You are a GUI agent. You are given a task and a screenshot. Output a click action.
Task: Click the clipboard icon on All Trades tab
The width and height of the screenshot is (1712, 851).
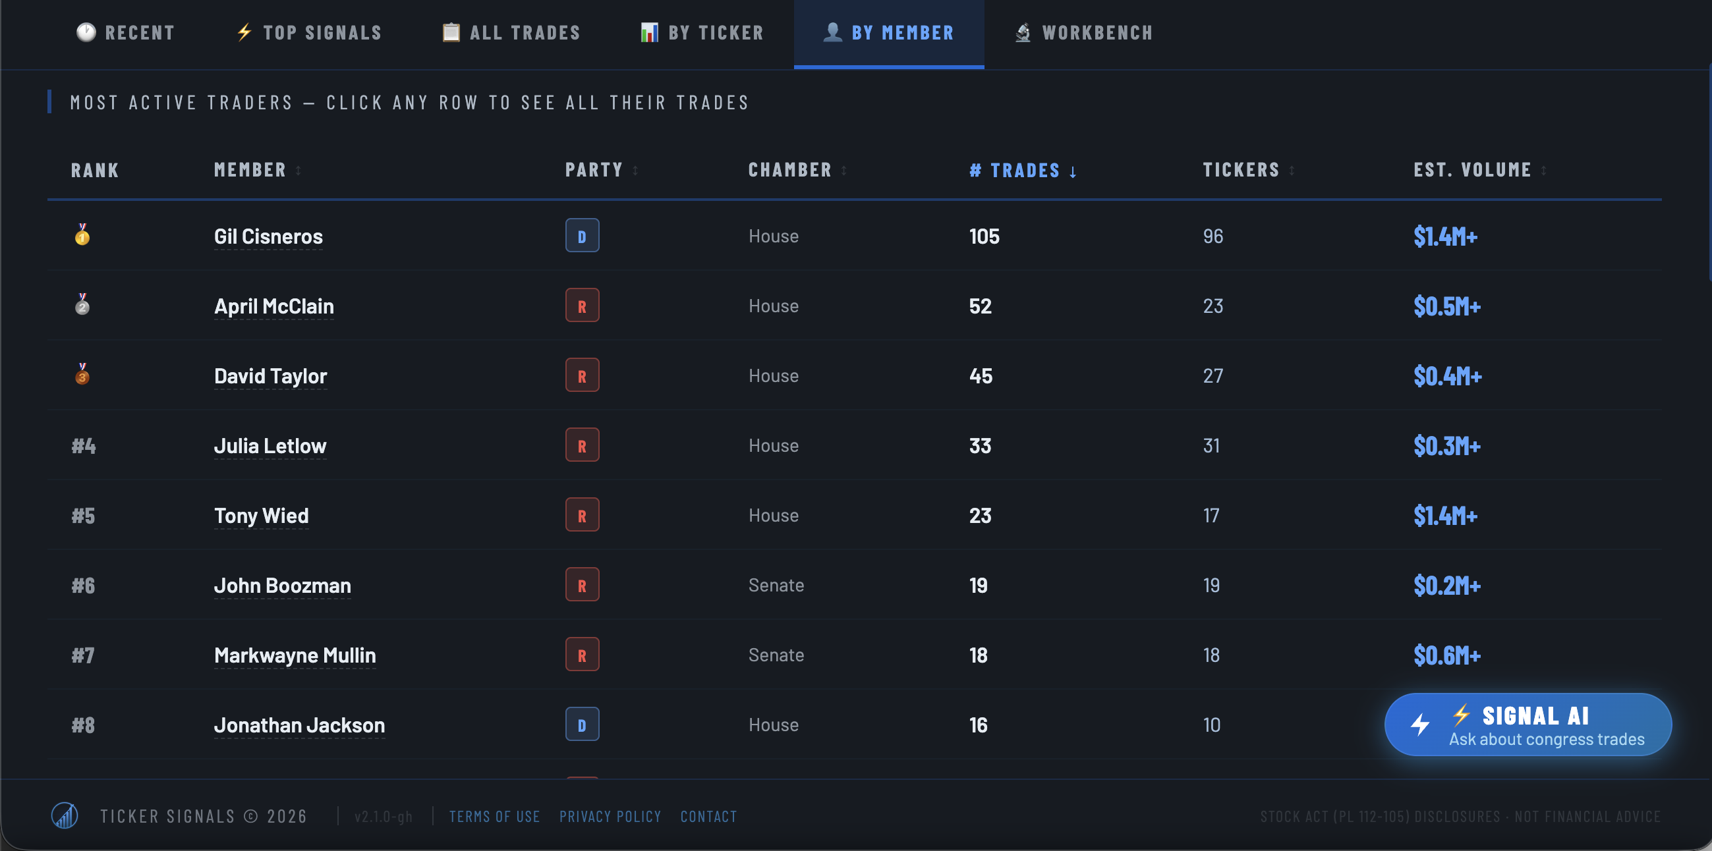pyautogui.click(x=452, y=31)
